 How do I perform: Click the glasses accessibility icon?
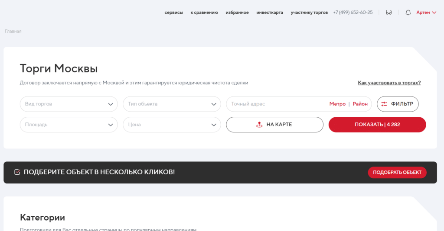388,13
